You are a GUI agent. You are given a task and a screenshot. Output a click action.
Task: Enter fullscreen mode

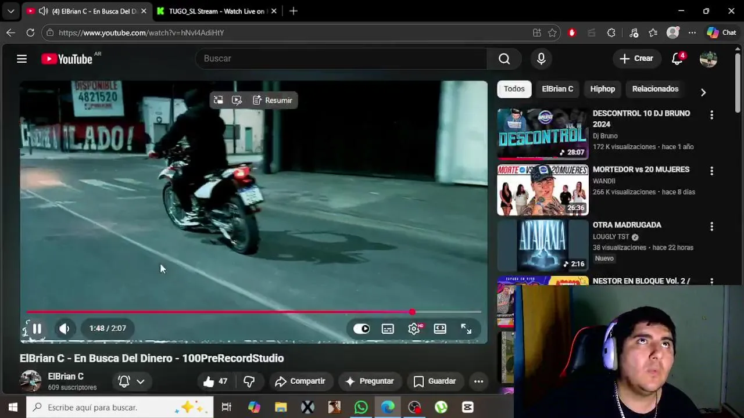click(x=466, y=329)
